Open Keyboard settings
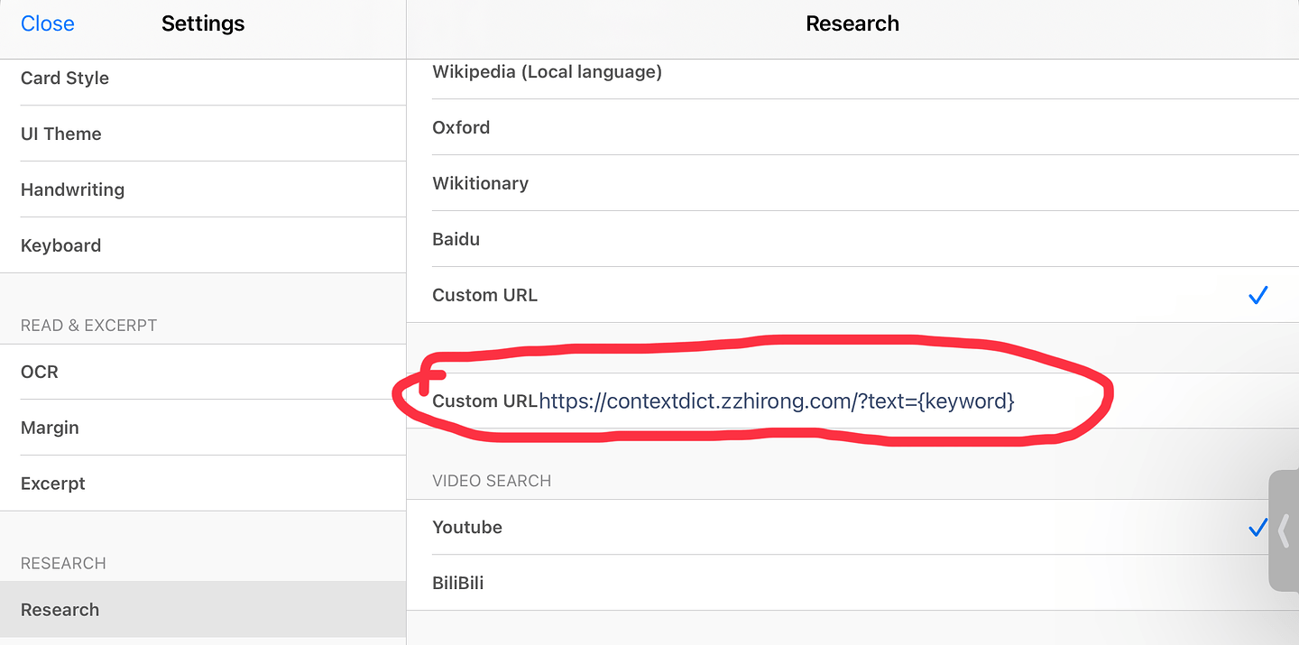 (203, 245)
